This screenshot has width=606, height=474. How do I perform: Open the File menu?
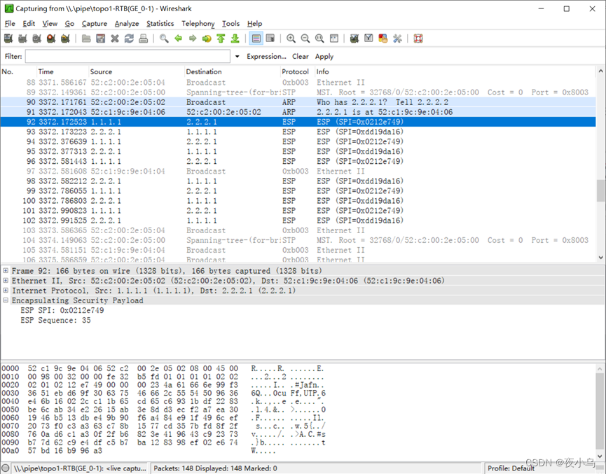tap(10, 24)
